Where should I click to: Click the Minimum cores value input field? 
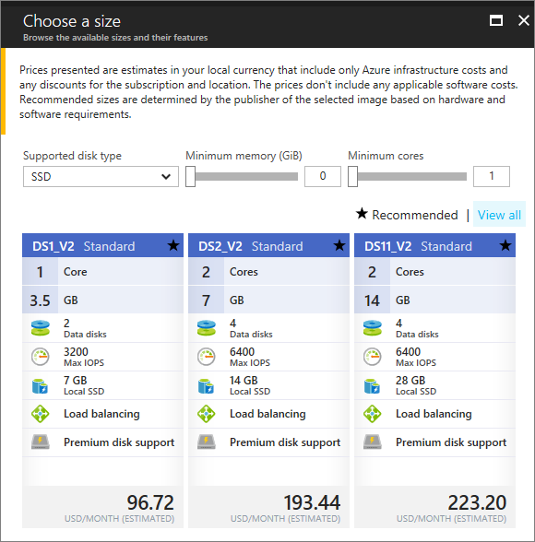pos(492,176)
